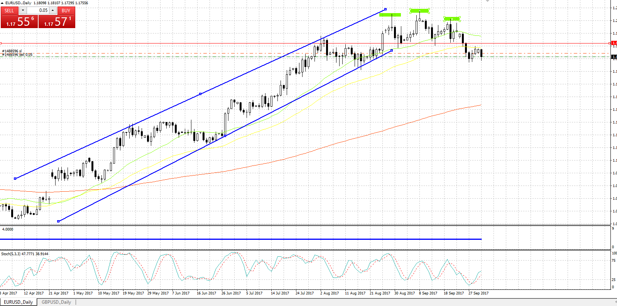This screenshot has height=306, width=617.
Task: Select the topmost handle of upper channel line
Action: pos(385,9)
